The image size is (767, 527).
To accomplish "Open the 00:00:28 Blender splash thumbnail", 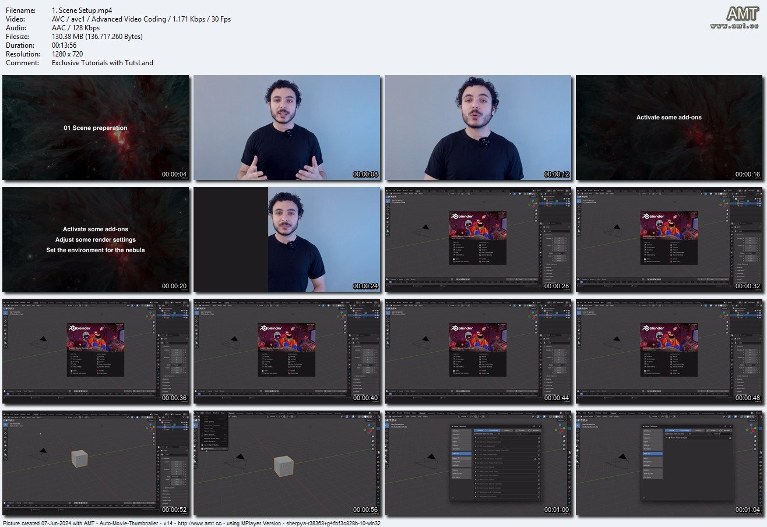I will pyautogui.click(x=478, y=239).
